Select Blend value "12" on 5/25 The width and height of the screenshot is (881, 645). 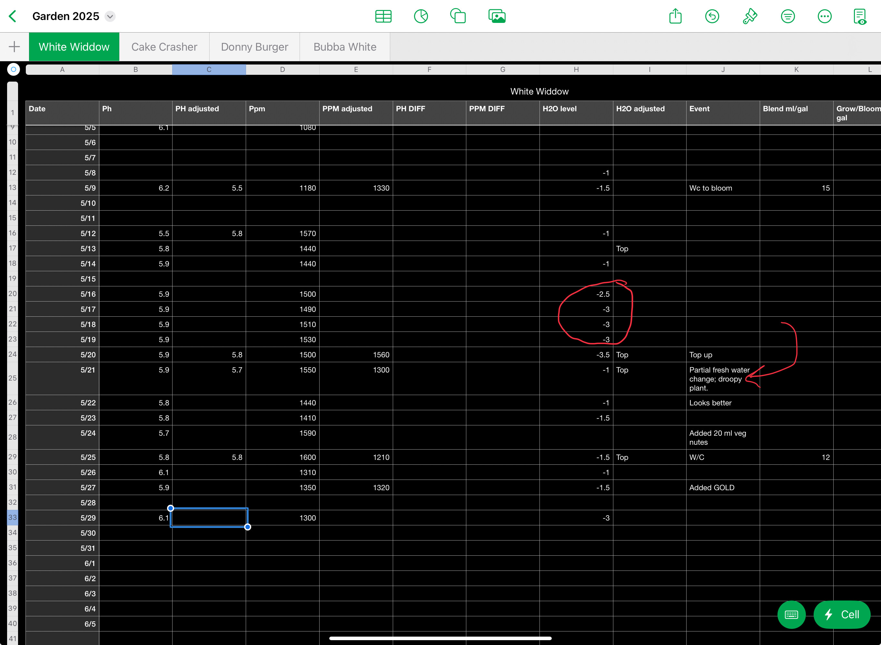click(x=796, y=457)
